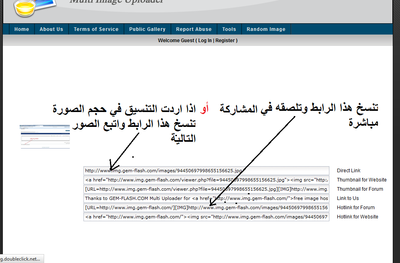Screen dimensions: 400x263
Task: Click the 'Hotlink for Forum' label
Action: pyautogui.click(x=355, y=208)
